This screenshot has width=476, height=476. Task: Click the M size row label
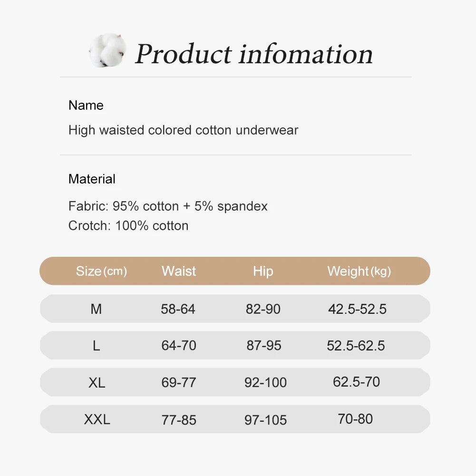96,309
